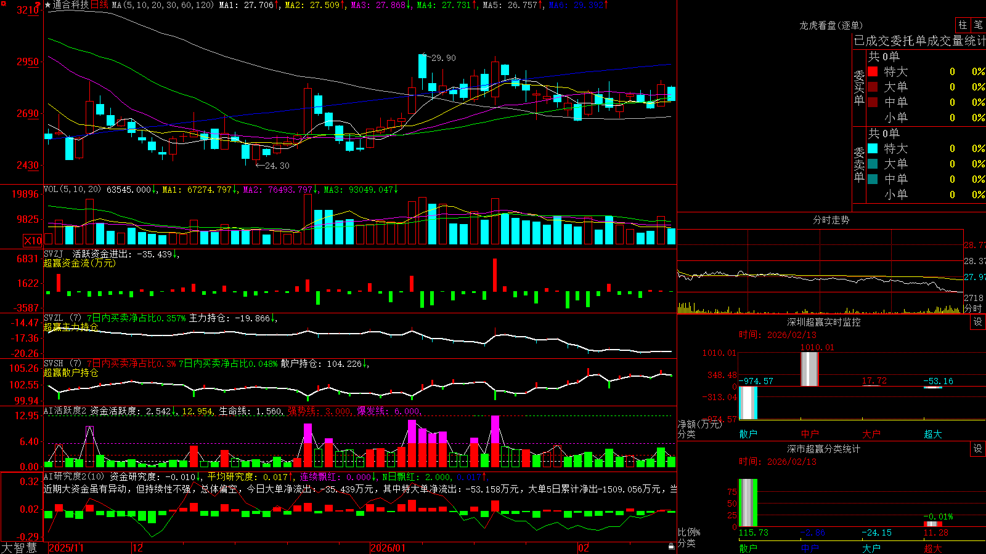This screenshot has width=986, height=554.
Task: Click the 超赢资金流(万元) label
Action: click(79, 263)
